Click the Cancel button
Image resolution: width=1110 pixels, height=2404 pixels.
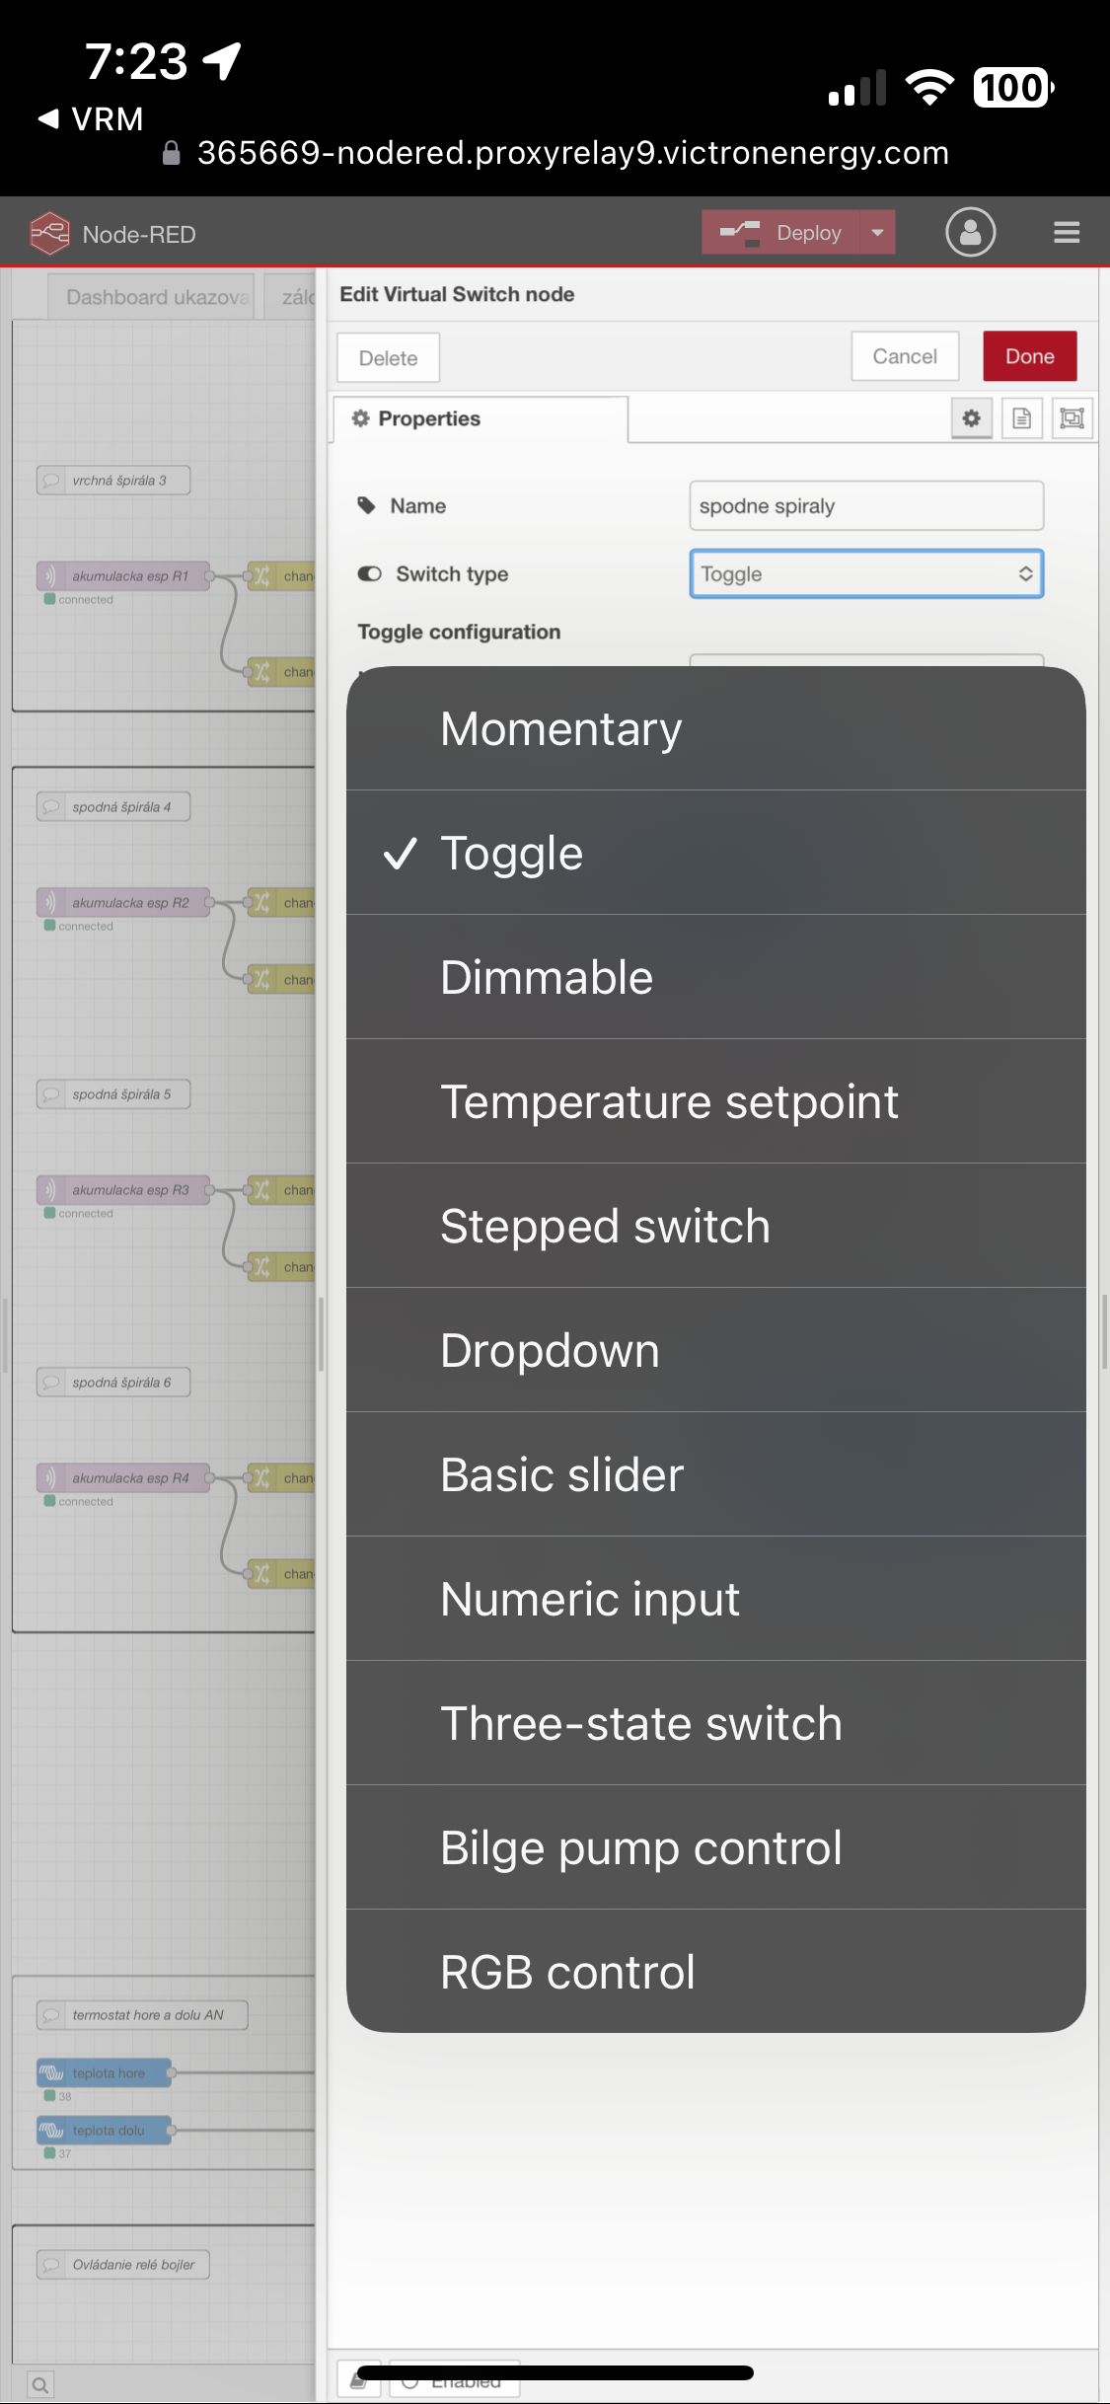[x=904, y=356]
